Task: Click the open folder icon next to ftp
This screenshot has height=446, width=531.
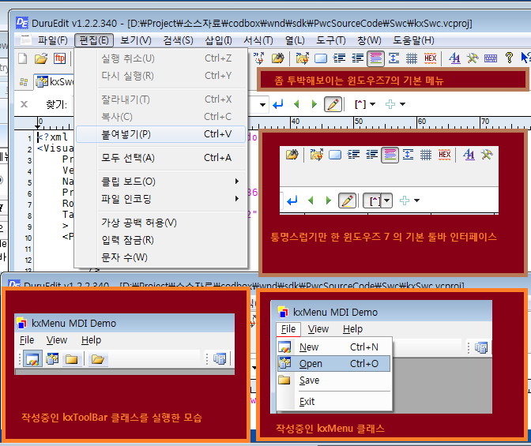Action: [41, 58]
